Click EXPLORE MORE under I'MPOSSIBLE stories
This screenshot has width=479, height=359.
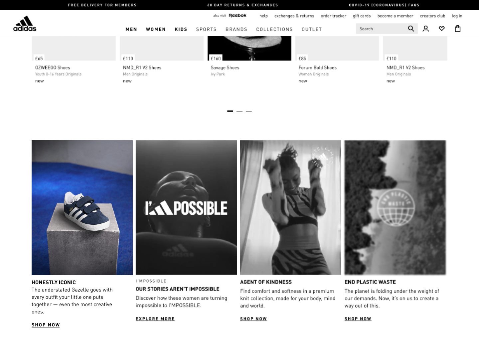click(x=155, y=319)
